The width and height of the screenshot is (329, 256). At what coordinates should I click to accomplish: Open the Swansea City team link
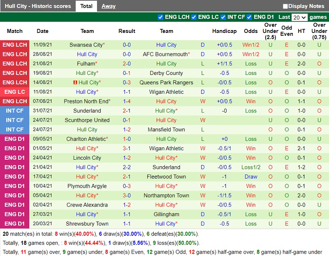point(86,45)
